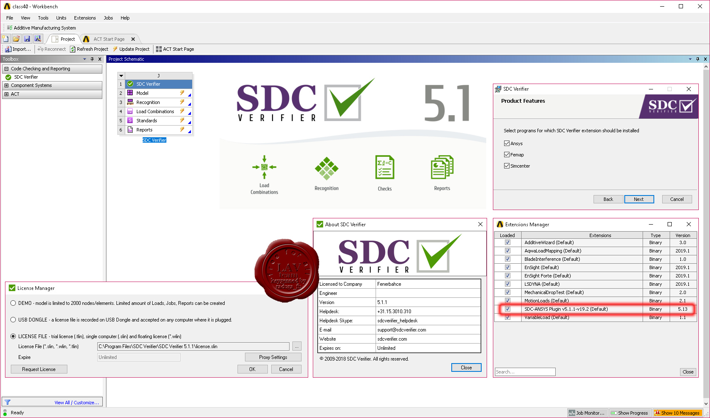The width and height of the screenshot is (710, 418).
Task: Expand the ACT toolbox group
Action: tap(6, 94)
